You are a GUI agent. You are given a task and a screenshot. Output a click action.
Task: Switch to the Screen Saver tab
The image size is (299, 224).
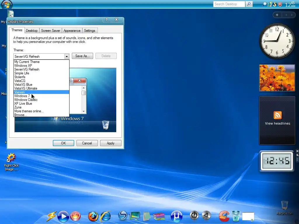click(x=51, y=31)
